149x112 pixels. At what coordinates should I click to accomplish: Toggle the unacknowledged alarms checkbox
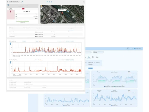tap(23, 28)
